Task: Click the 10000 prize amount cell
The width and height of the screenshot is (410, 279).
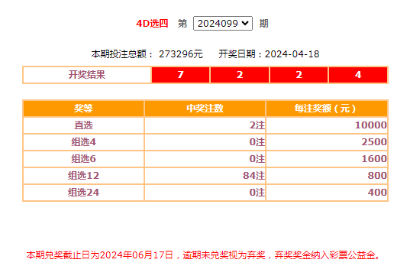Action: (327, 125)
